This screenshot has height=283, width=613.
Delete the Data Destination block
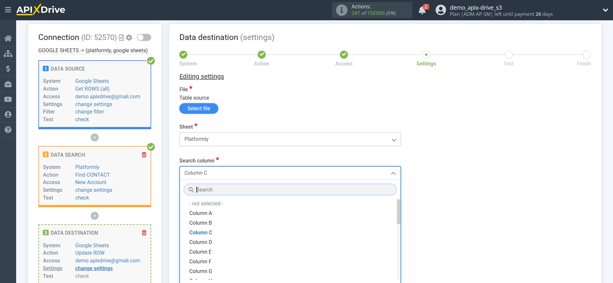pyautogui.click(x=144, y=233)
